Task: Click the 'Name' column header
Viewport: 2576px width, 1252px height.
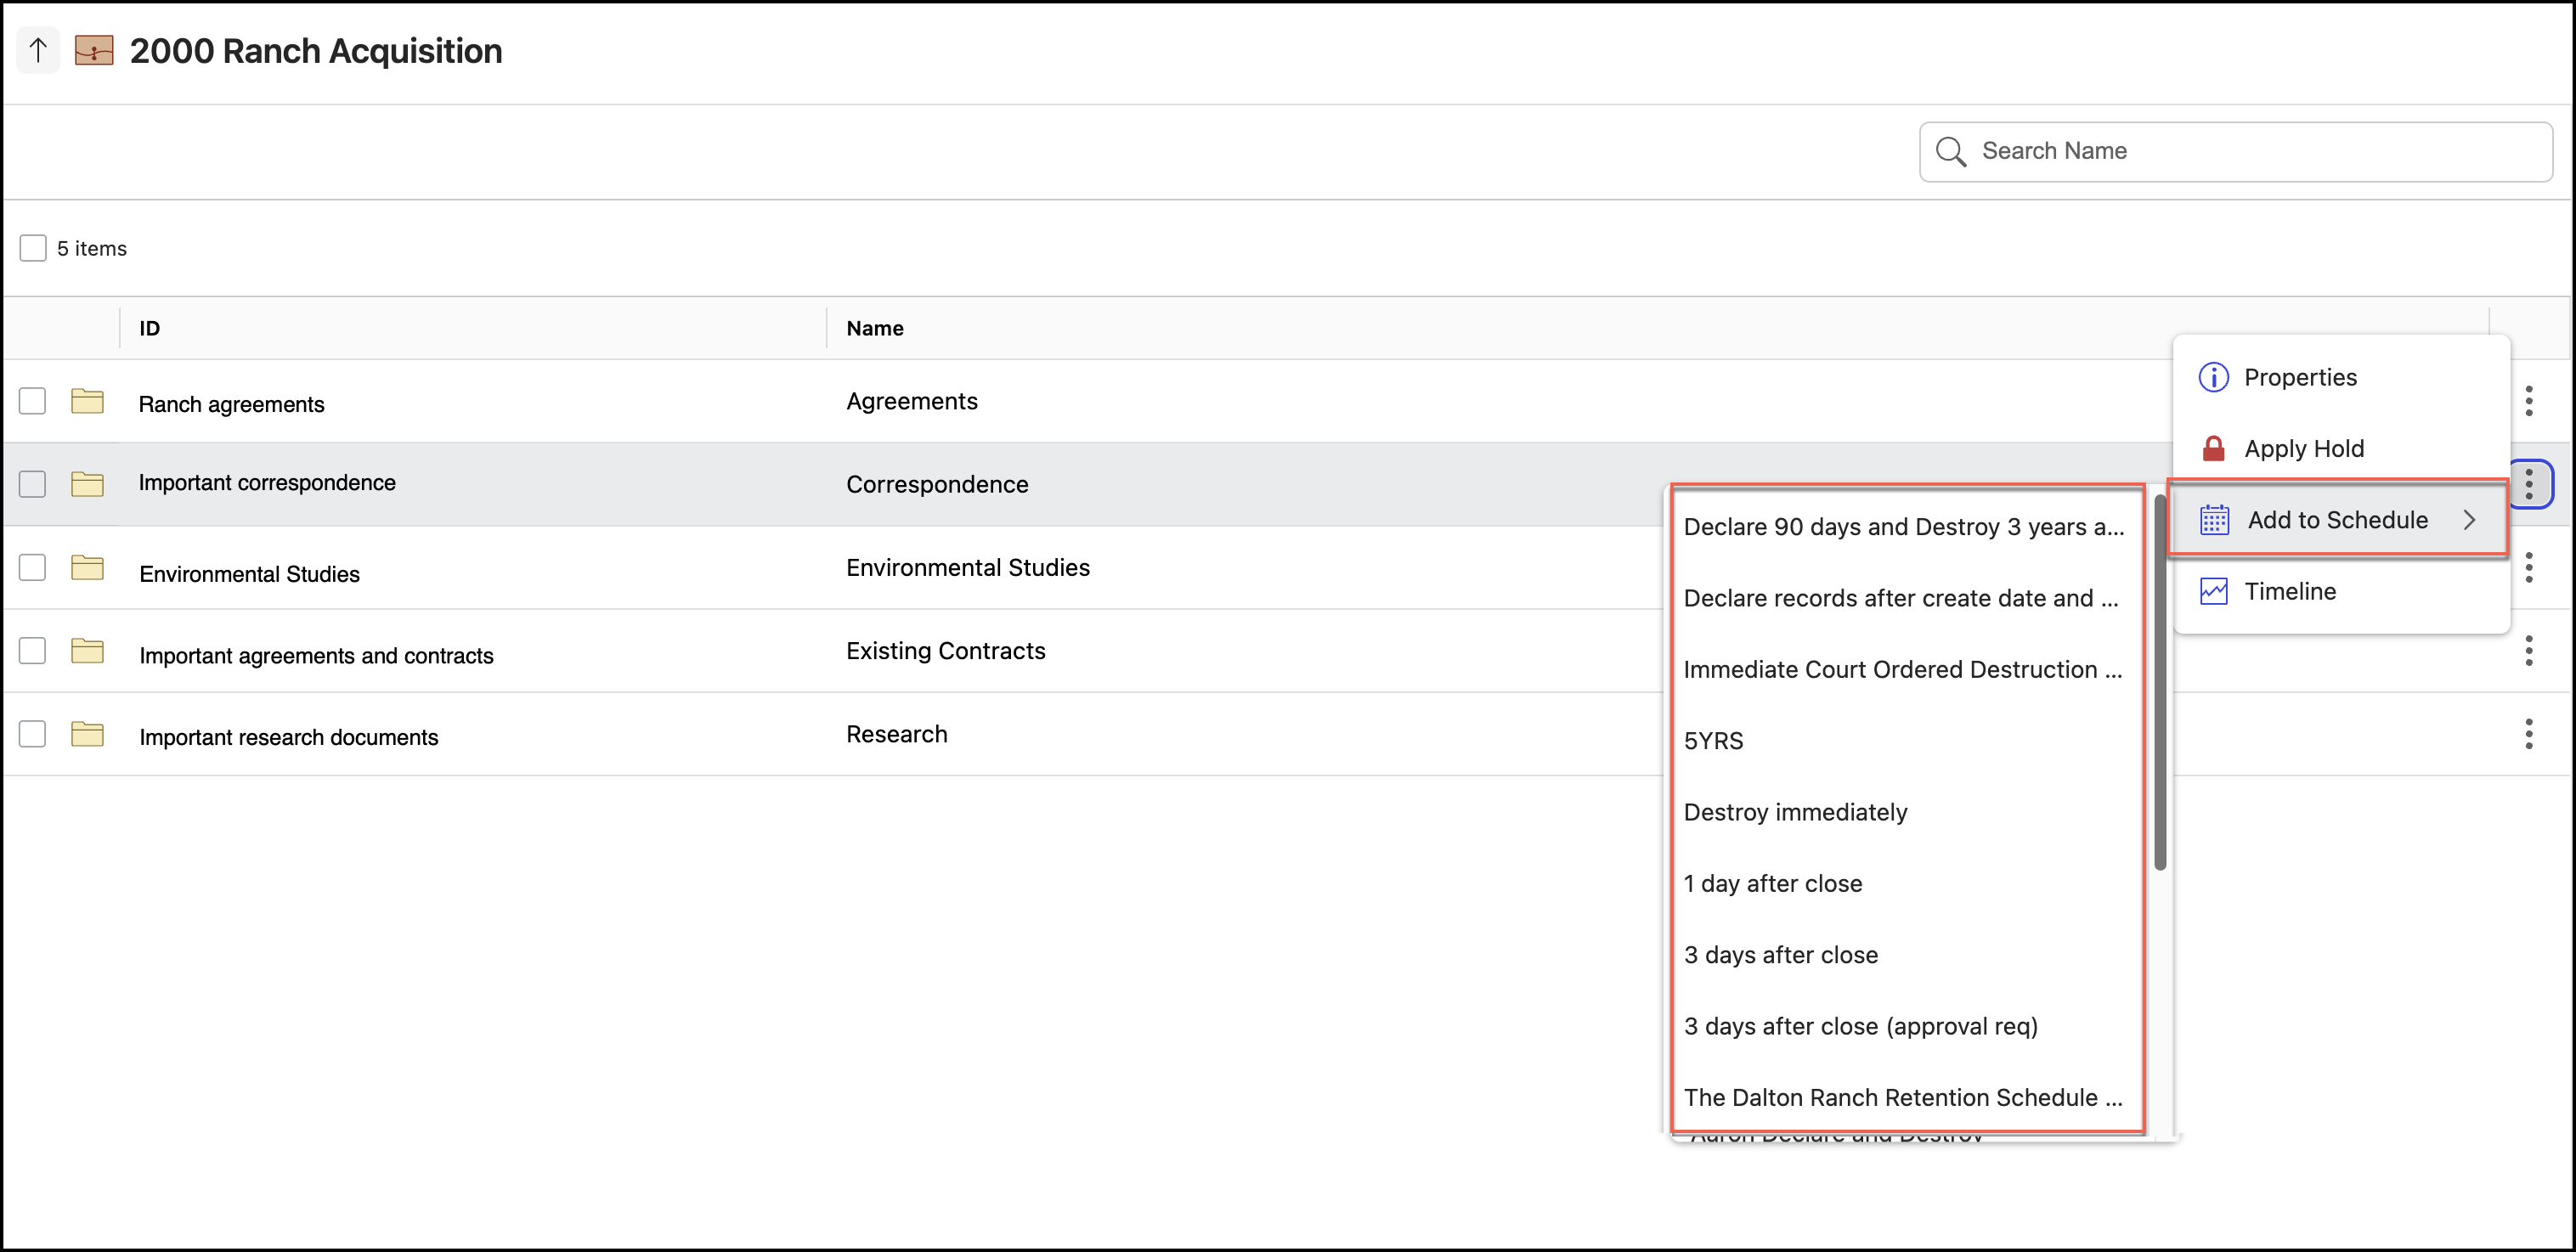Action: tap(874, 328)
